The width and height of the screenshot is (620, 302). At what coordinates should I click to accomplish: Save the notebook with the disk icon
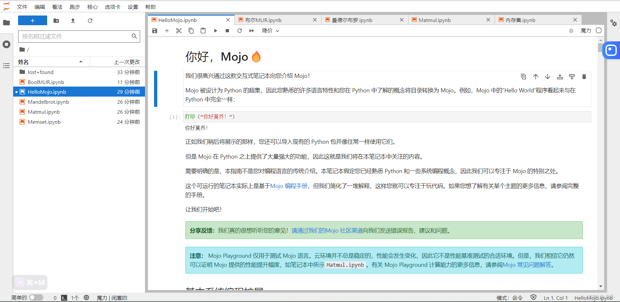pyautogui.click(x=155, y=31)
